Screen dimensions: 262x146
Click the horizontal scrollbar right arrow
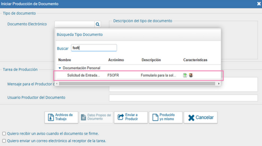(219, 84)
